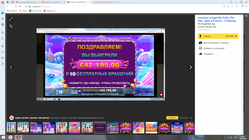Open start page grid button in toolbar
Image resolution: width=249 pixels, height=140 pixels.
20,7
